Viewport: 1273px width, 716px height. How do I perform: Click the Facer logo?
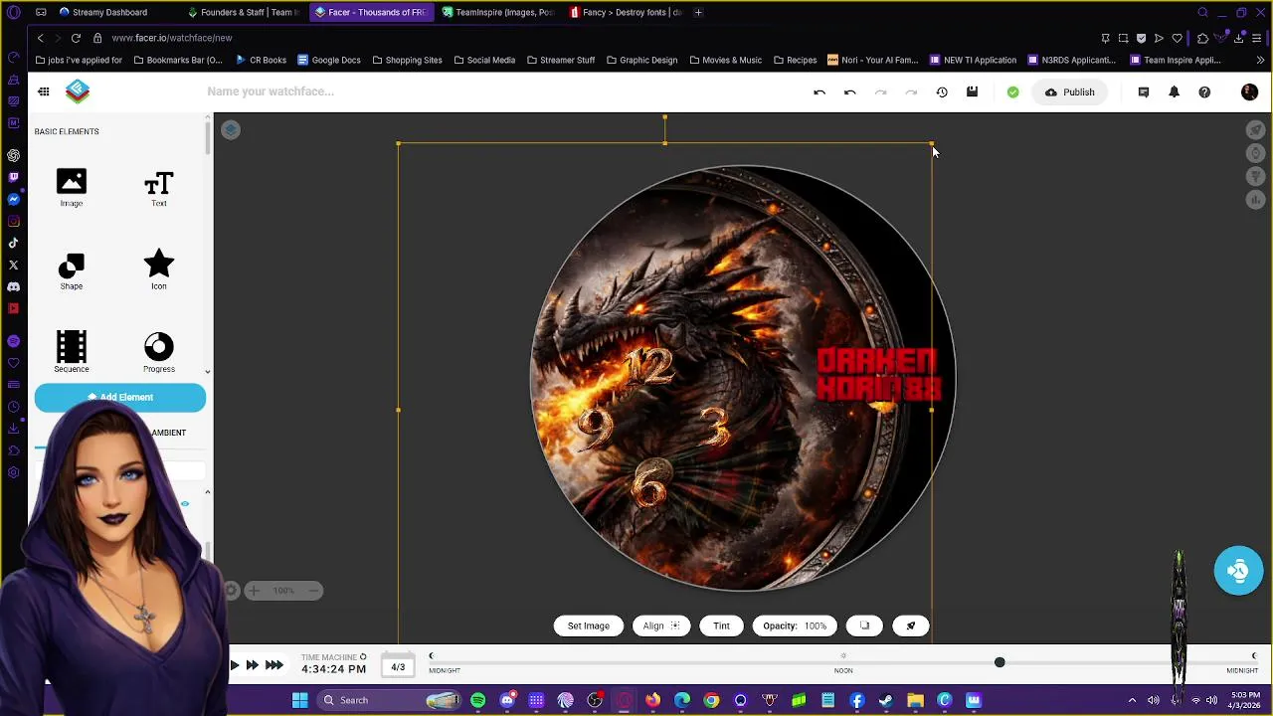(78, 91)
